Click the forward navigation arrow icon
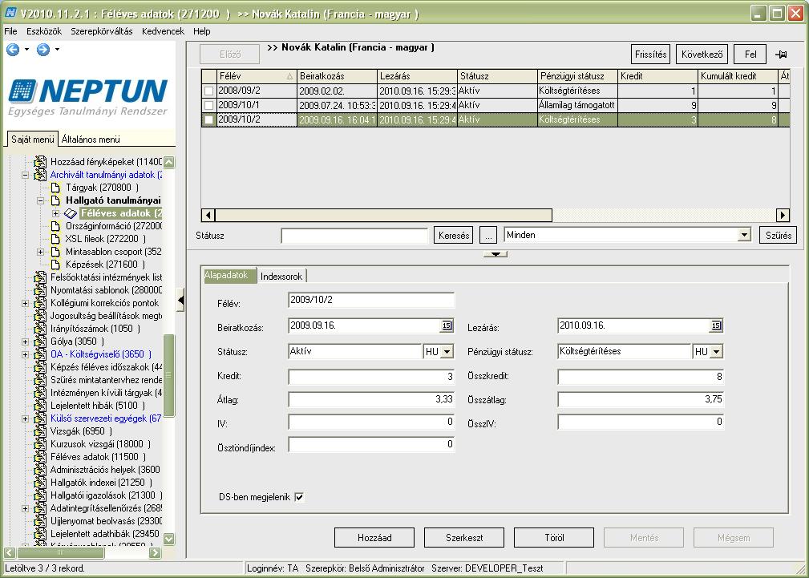The width and height of the screenshot is (809, 578). (43, 50)
